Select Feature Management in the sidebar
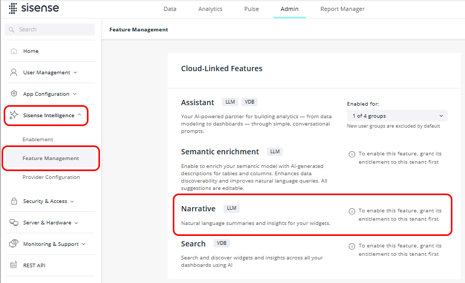 coord(51,159)
